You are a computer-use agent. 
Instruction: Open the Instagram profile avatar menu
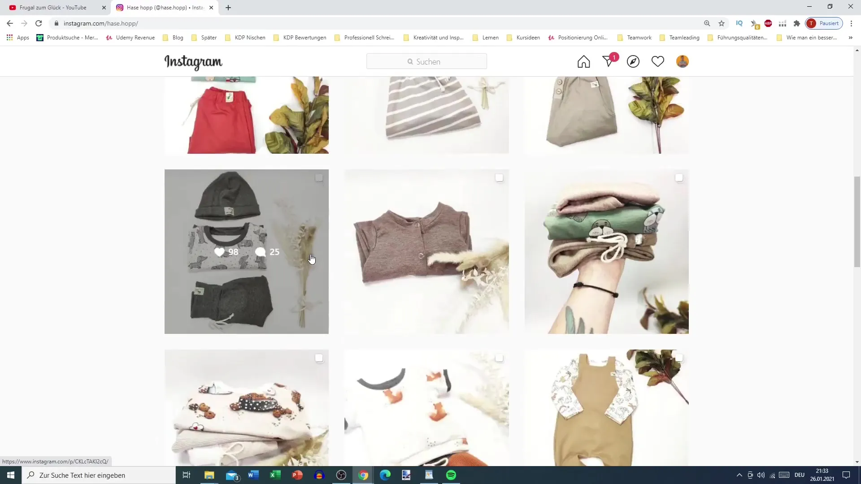click(x=682, y=61)
